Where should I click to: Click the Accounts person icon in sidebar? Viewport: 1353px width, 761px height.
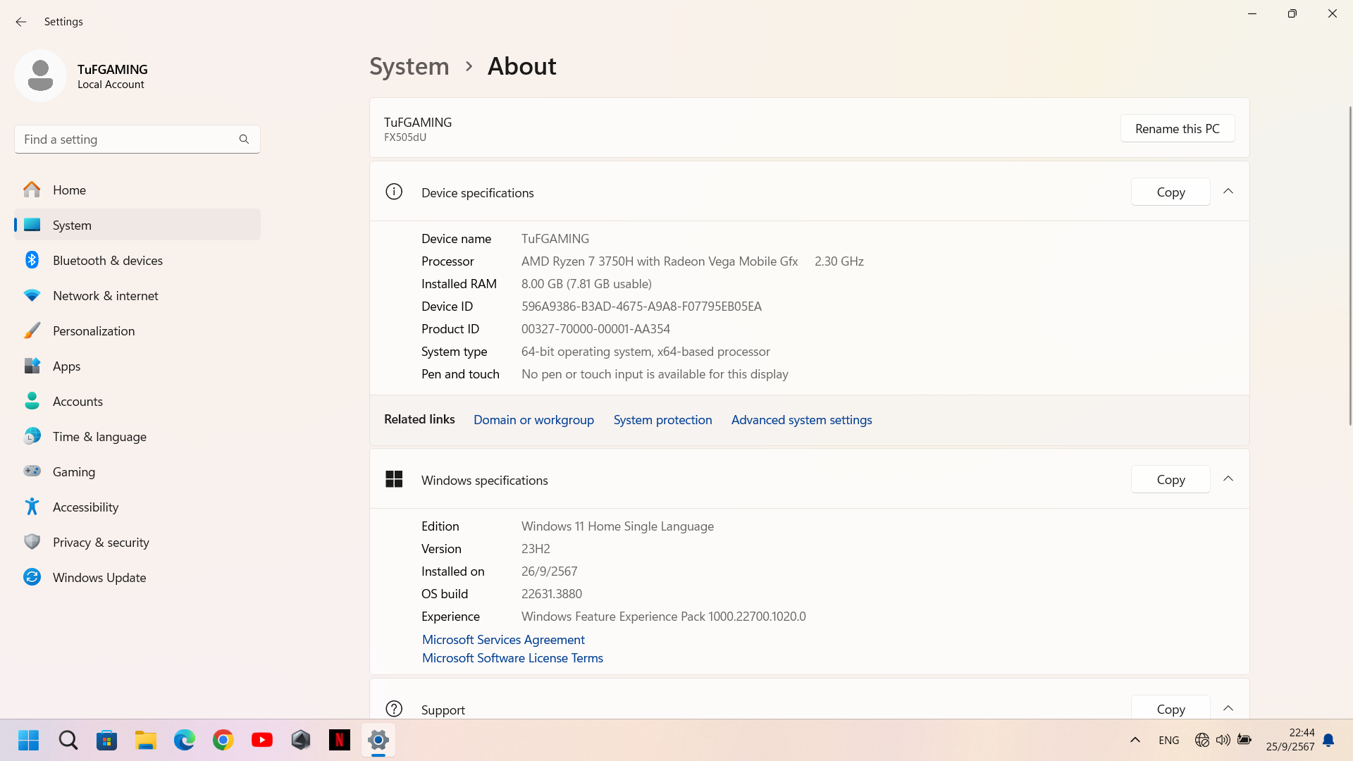click(32, 401)
